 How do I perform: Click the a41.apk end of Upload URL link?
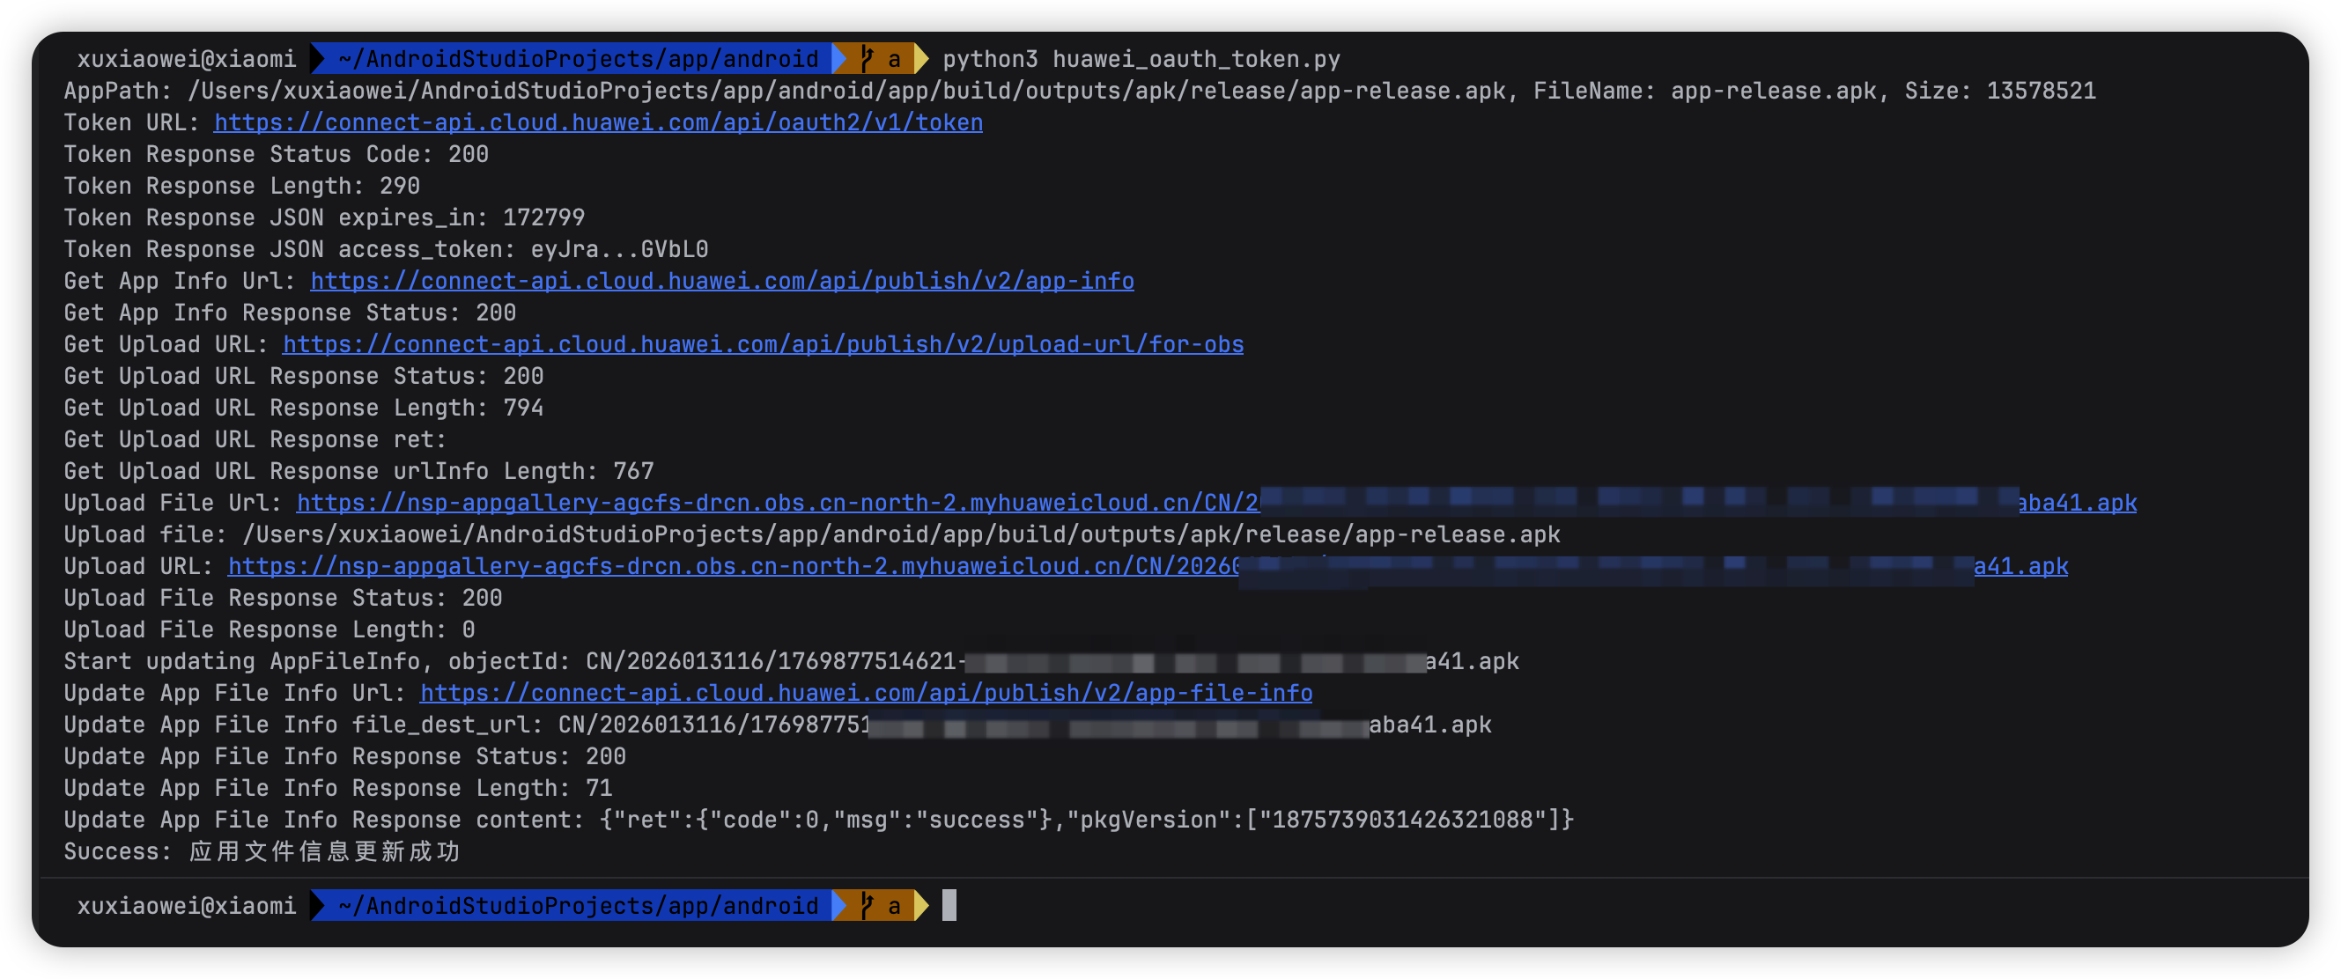2020,567
